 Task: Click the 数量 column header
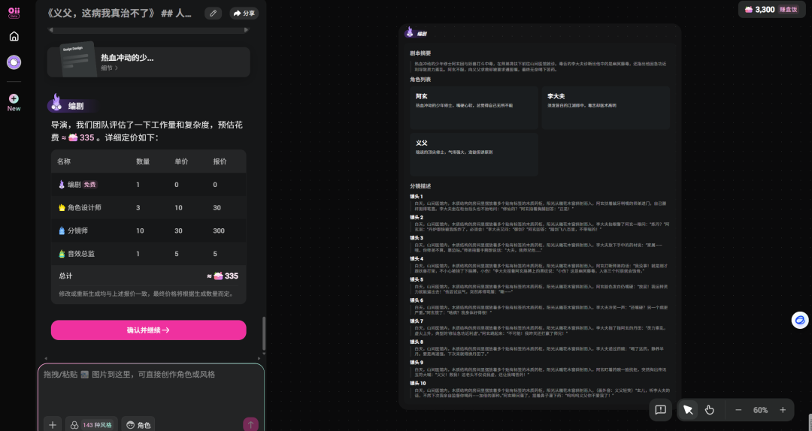click(143, 161)
